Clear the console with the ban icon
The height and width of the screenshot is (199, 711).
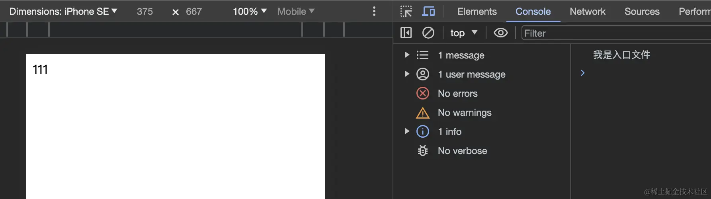point(428,33)
